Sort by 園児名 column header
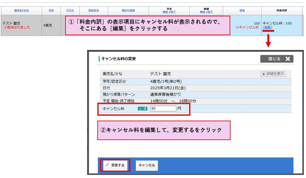The height and width of the screenshot is (178, 306). pos(18,11)
